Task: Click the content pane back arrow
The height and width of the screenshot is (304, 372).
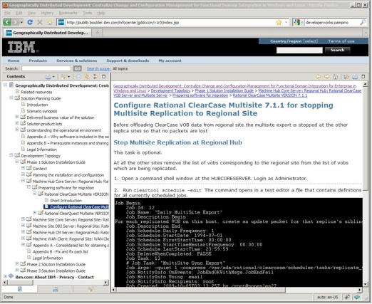Action: click(x=318, y=76)
